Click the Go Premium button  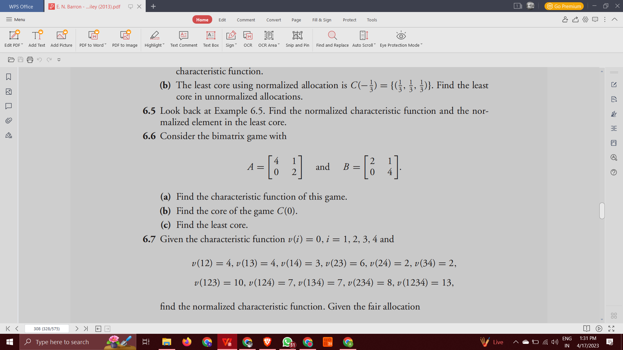(x=564, y=6)
